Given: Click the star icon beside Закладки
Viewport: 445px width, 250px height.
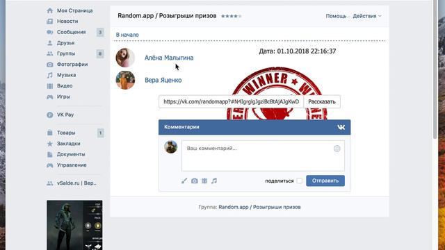Looking at the screenshot, I should [x=49, y=144].
